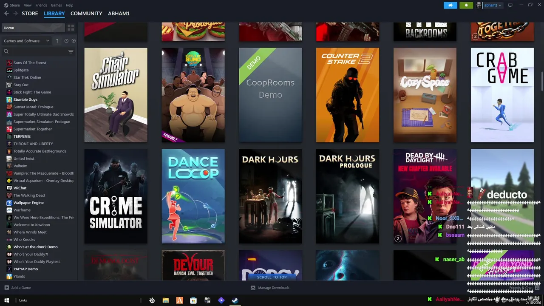544x306 pixels.
Task: Select Splitgate in the game list
Action: click(21, 70)
